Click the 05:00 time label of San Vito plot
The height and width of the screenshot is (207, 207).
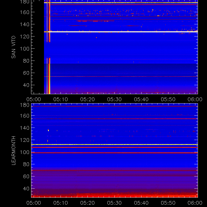click(x=34, y=99)
